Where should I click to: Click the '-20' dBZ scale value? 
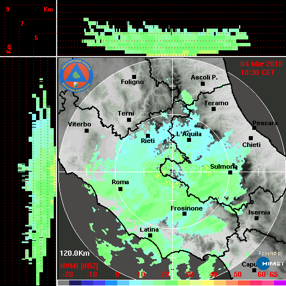67,275
